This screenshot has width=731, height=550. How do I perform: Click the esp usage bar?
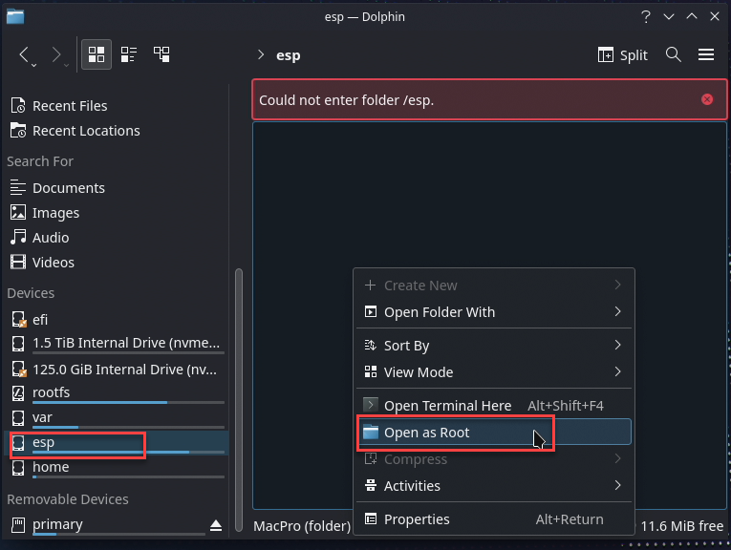pos(128,452)
